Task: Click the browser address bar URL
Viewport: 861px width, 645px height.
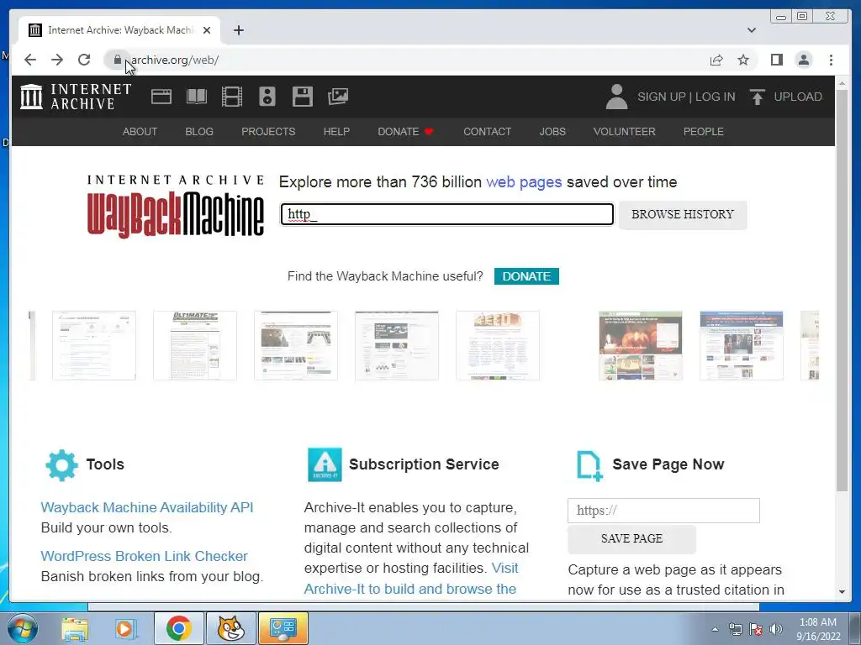Action: (175, 60)
